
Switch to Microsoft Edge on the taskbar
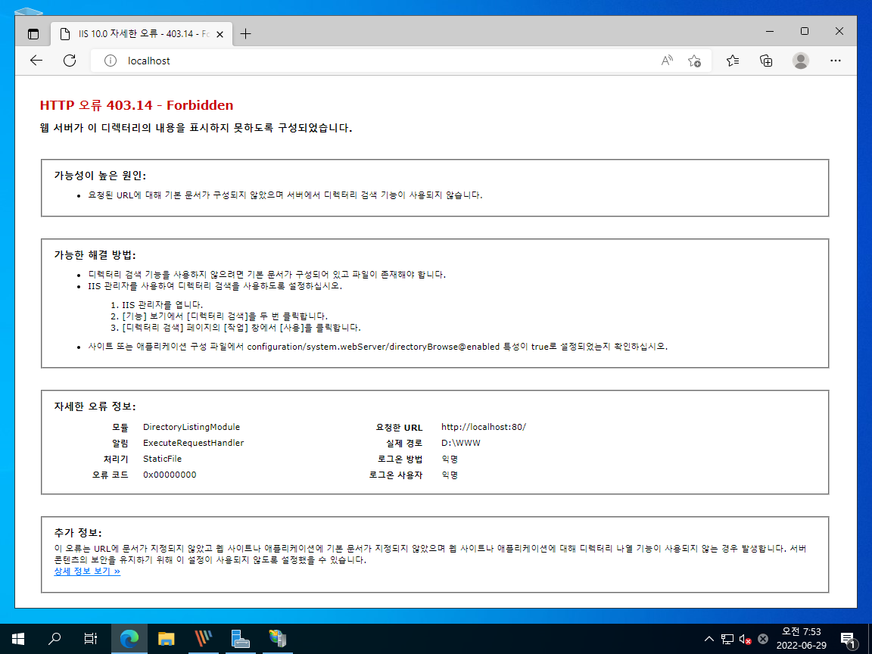129,639
